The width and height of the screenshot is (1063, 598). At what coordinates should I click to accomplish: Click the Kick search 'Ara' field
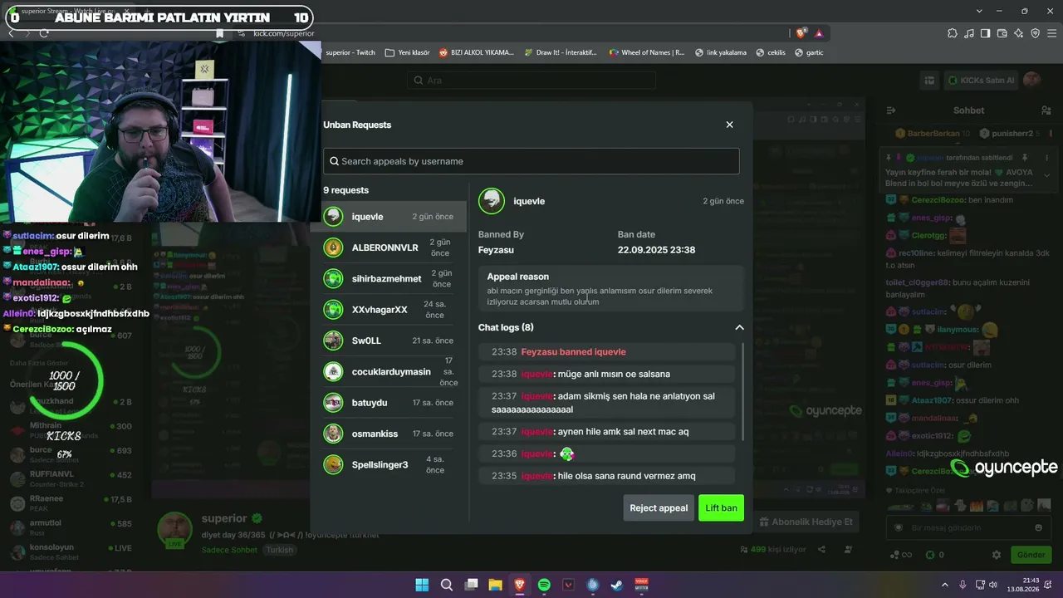[531, 81]
